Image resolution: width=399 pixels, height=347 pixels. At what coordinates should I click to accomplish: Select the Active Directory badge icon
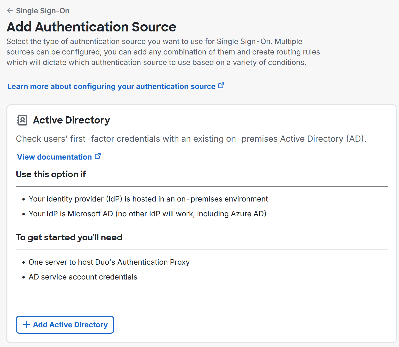[x=22, y=120]
